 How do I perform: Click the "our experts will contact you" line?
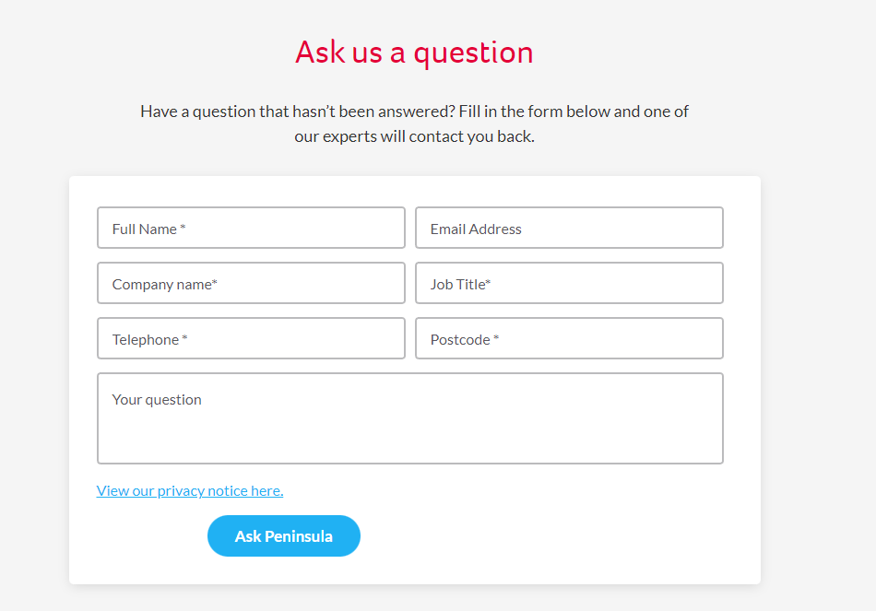[x=414, y=136]
